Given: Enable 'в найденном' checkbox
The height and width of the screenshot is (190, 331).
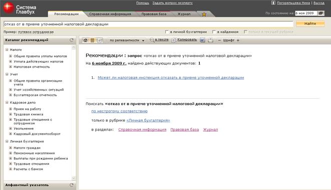Looking at the screenshot, I should pyautogui.click(x=214, y=32).
